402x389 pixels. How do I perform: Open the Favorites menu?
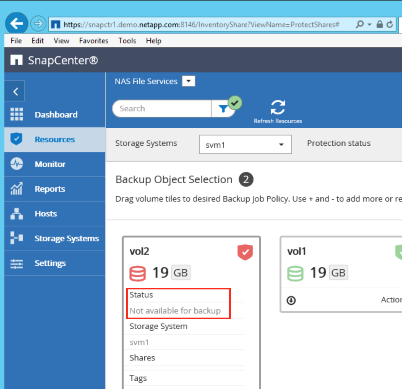pos(93,41)
